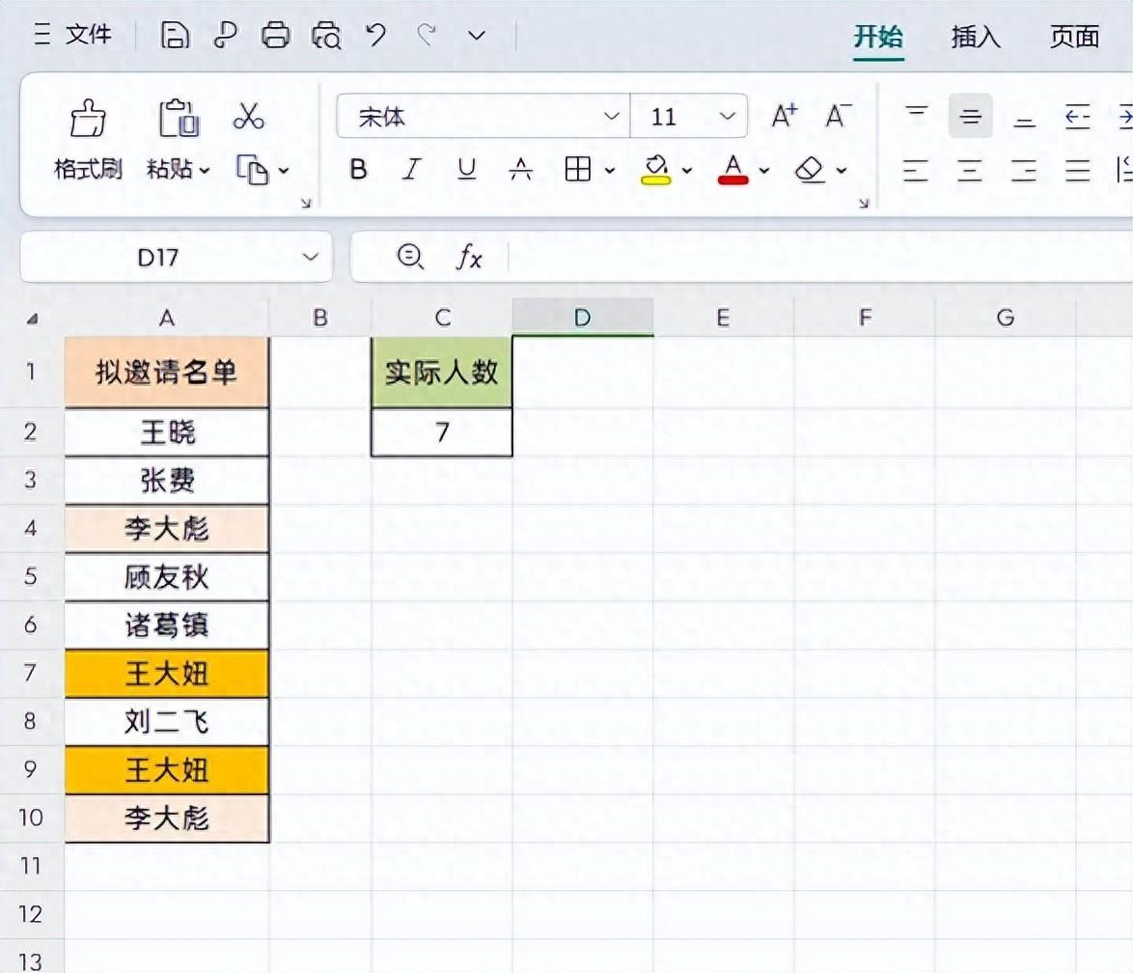Screen dimensions: 1133x973
Task: Open the Name Box dropdown arrow
Action: (311, 258)
